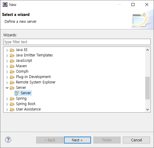Click the Oomph folder icon
154x148 pixels.
[12, 71]
